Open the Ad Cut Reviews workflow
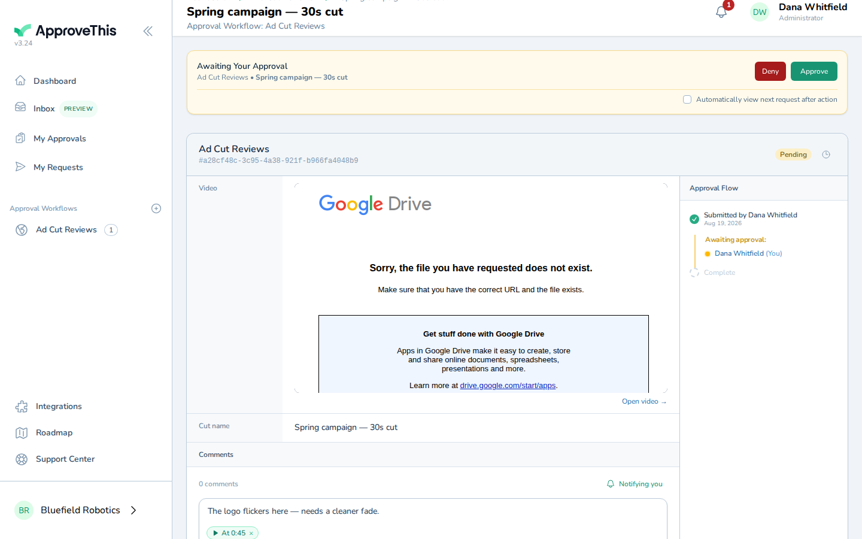Viewport: 862px width, 539px height. click(66, 229)
